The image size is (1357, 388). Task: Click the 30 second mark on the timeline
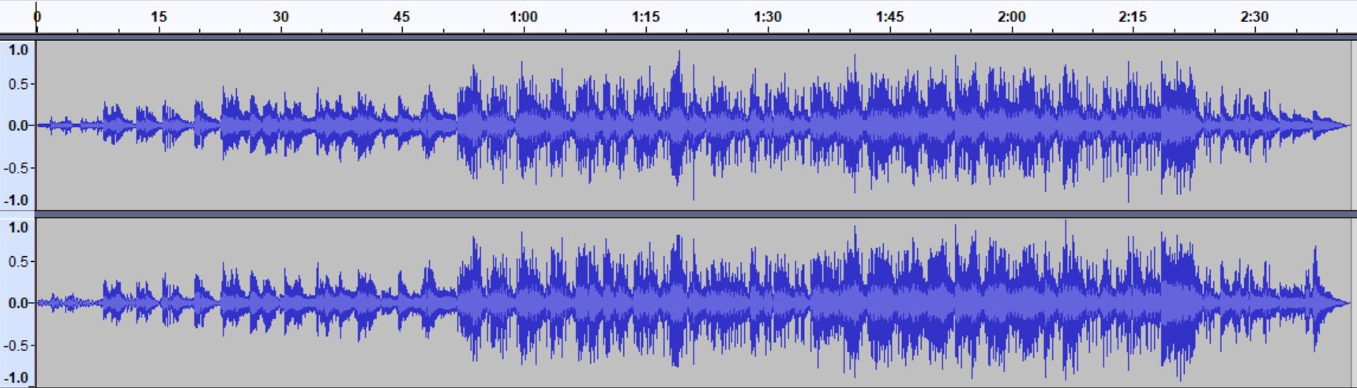pyautogui.click(x=280, y=17)
